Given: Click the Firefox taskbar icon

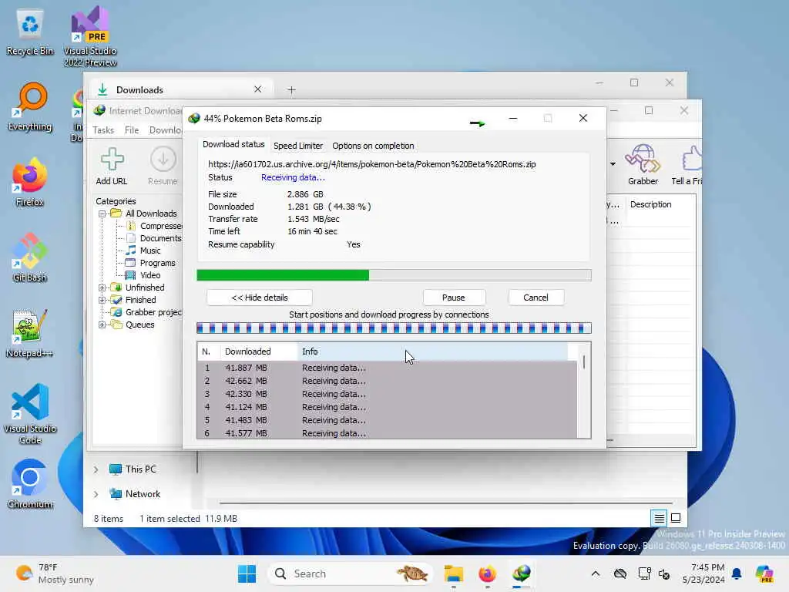Looking at the screenshot, I should (487, 573).
